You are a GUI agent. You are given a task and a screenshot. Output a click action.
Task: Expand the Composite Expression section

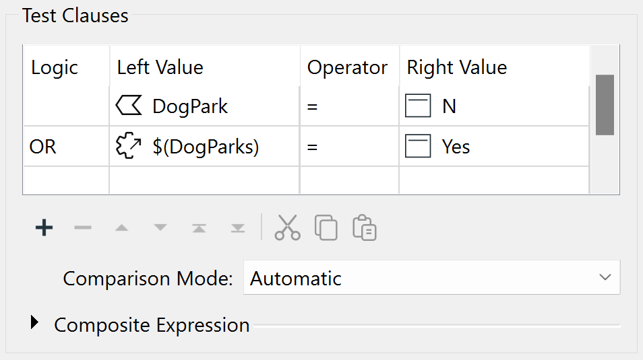[34, 323]
